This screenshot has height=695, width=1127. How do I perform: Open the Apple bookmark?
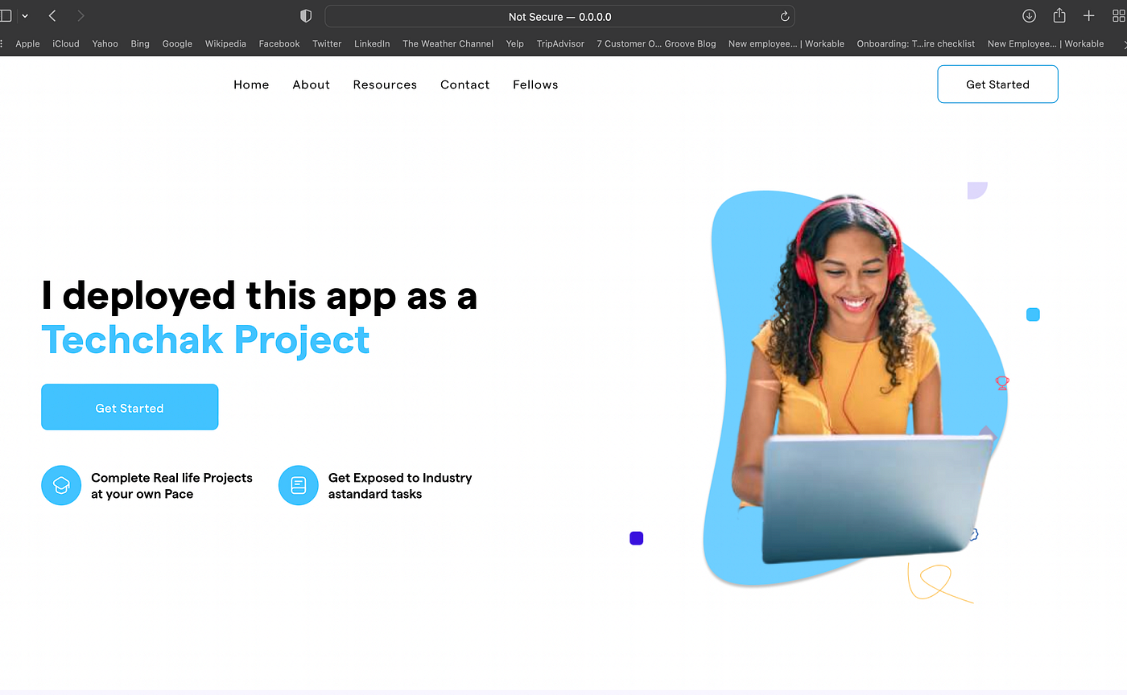pos(27,43)
